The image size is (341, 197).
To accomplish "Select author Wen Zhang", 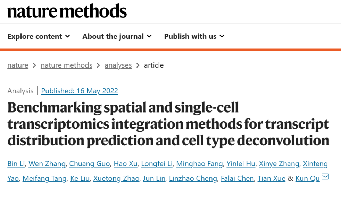I will (x=47, y=164).
